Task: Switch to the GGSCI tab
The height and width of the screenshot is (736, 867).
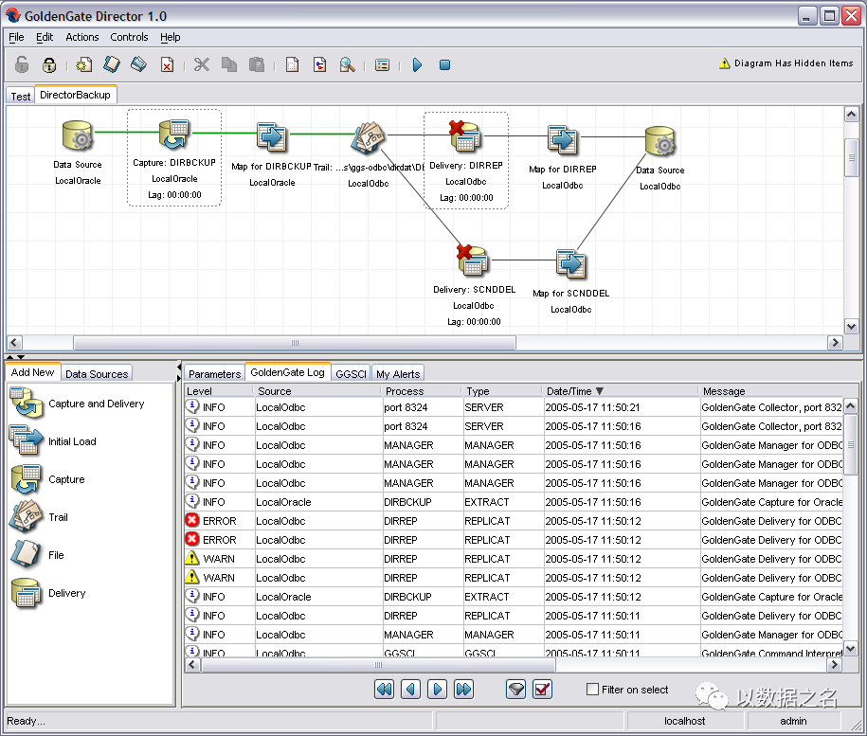Action: [x=350, y=374]
